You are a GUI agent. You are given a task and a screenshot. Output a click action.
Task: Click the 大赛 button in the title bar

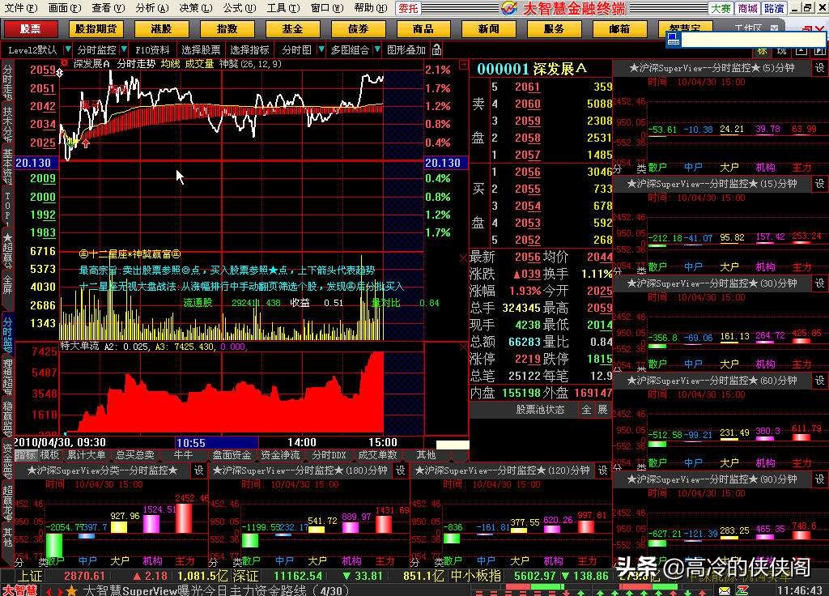721,8
